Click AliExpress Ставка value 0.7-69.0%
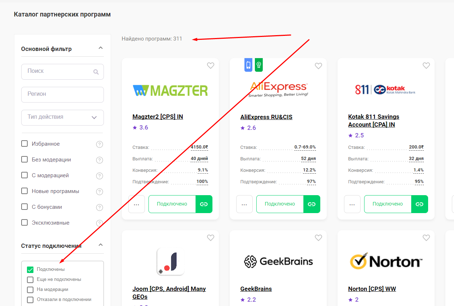This screenshot has width=454, height=306. 305,147
